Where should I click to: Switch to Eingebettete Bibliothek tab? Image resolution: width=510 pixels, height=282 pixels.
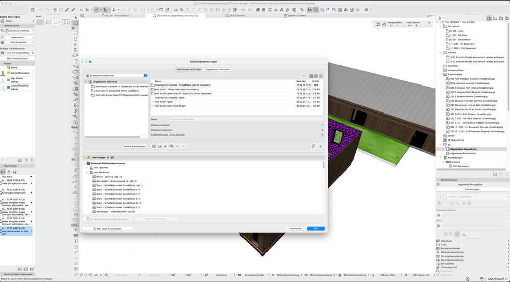click(217, 69)
